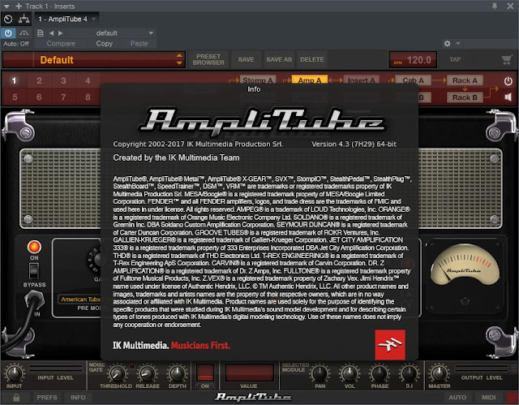Toggle the plugin power bypass icon

point(8,32)
